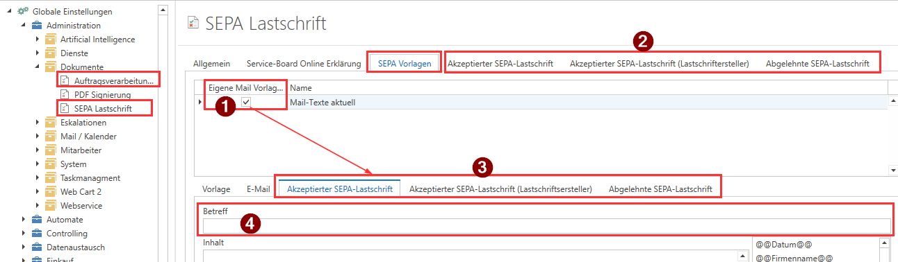Click the SEPA Lastschrift tree document icon
The image size is (898, 262).
click(65, 108)
